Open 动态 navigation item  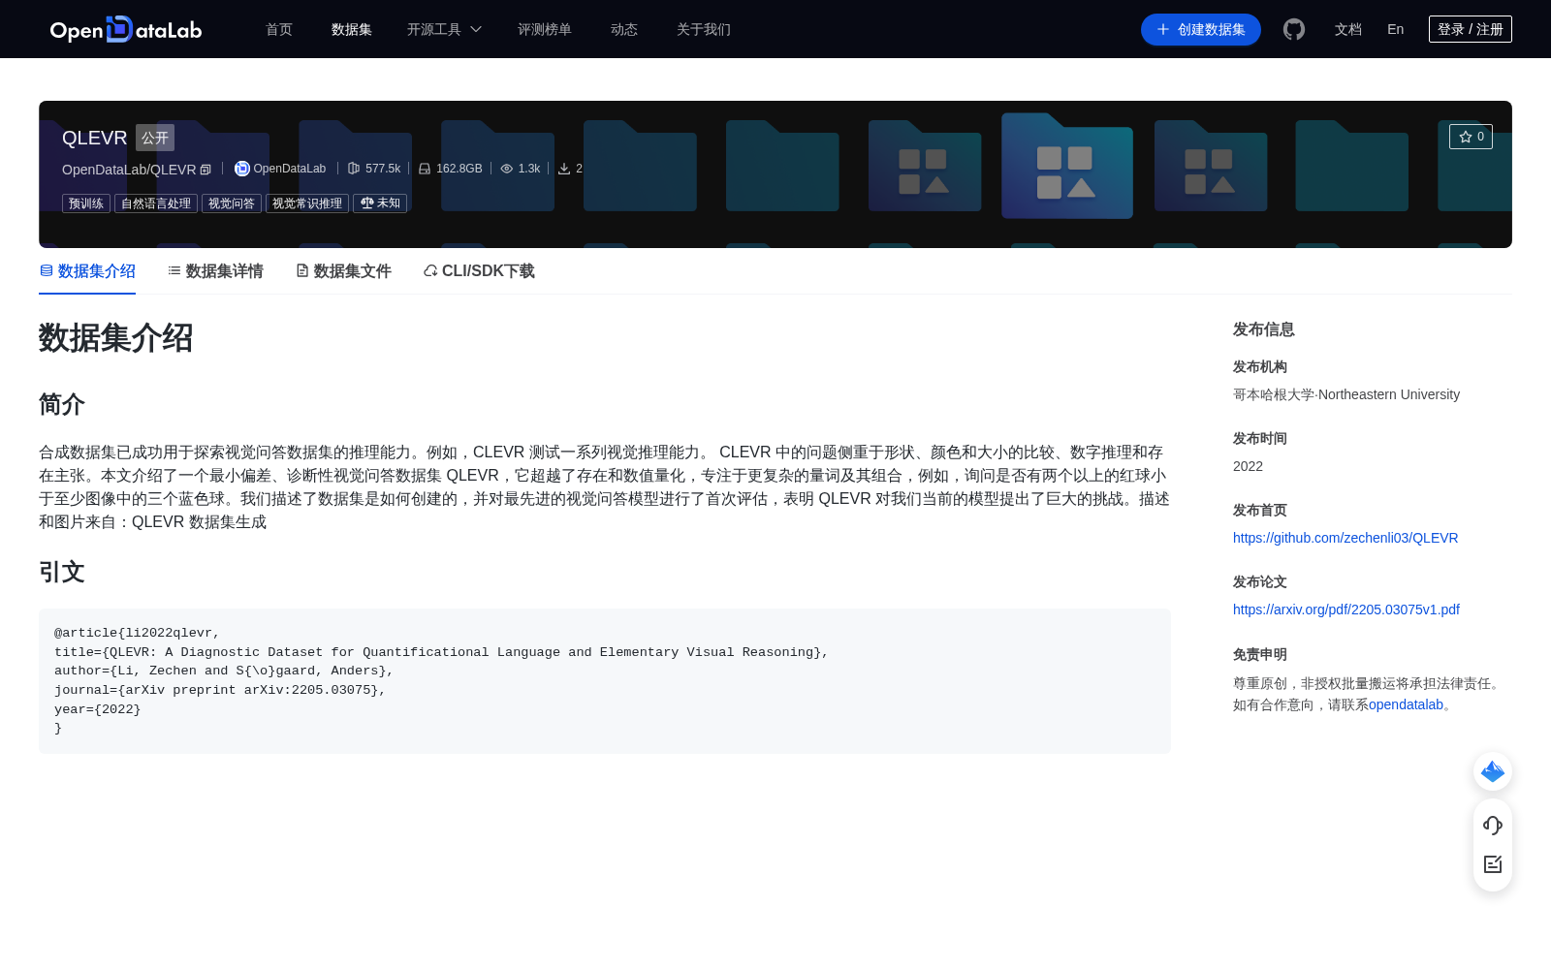tap(624, 29)
